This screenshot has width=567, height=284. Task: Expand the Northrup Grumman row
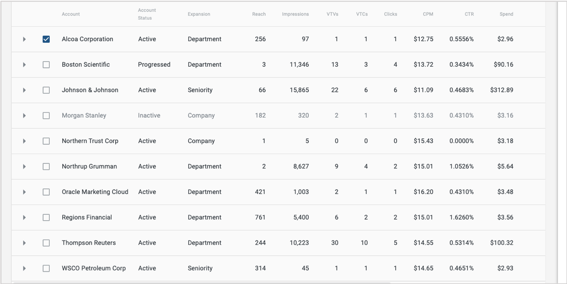[x=24, y=166]
